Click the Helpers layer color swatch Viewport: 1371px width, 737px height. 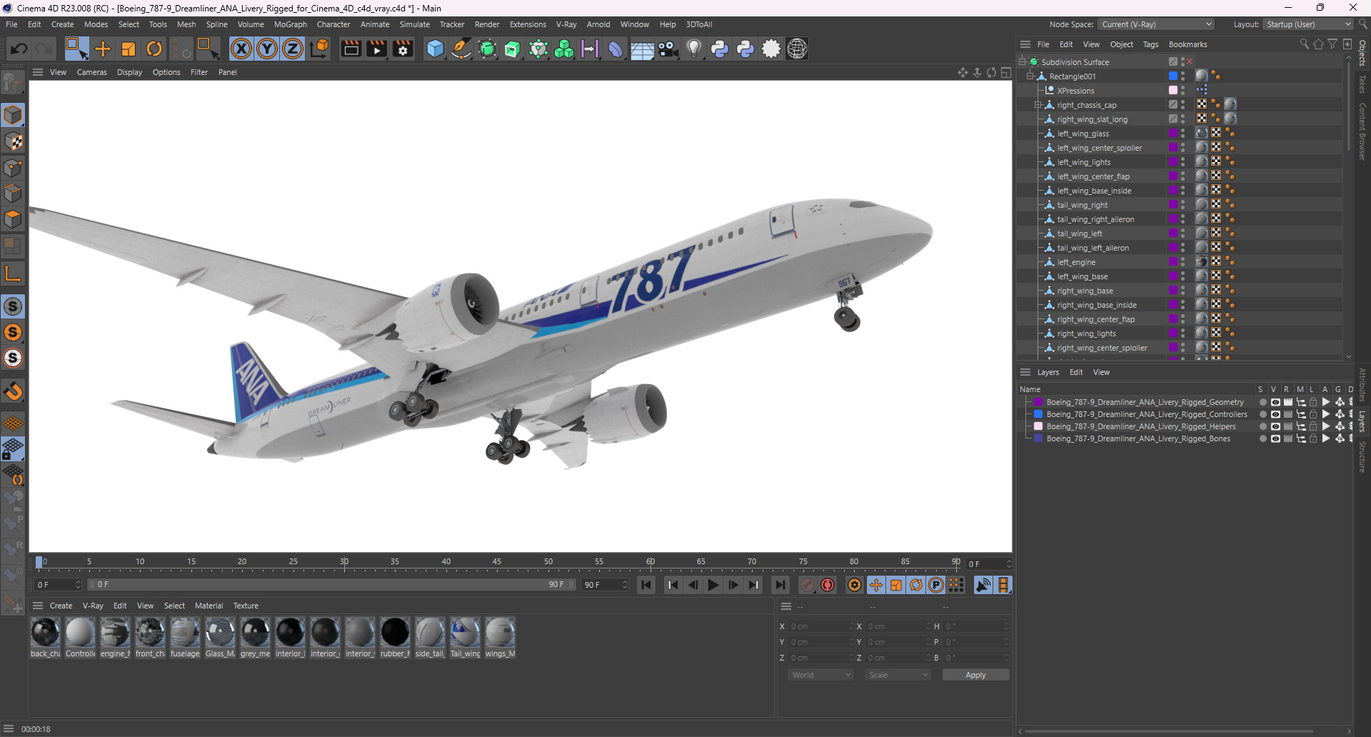tap(1038, 426)
